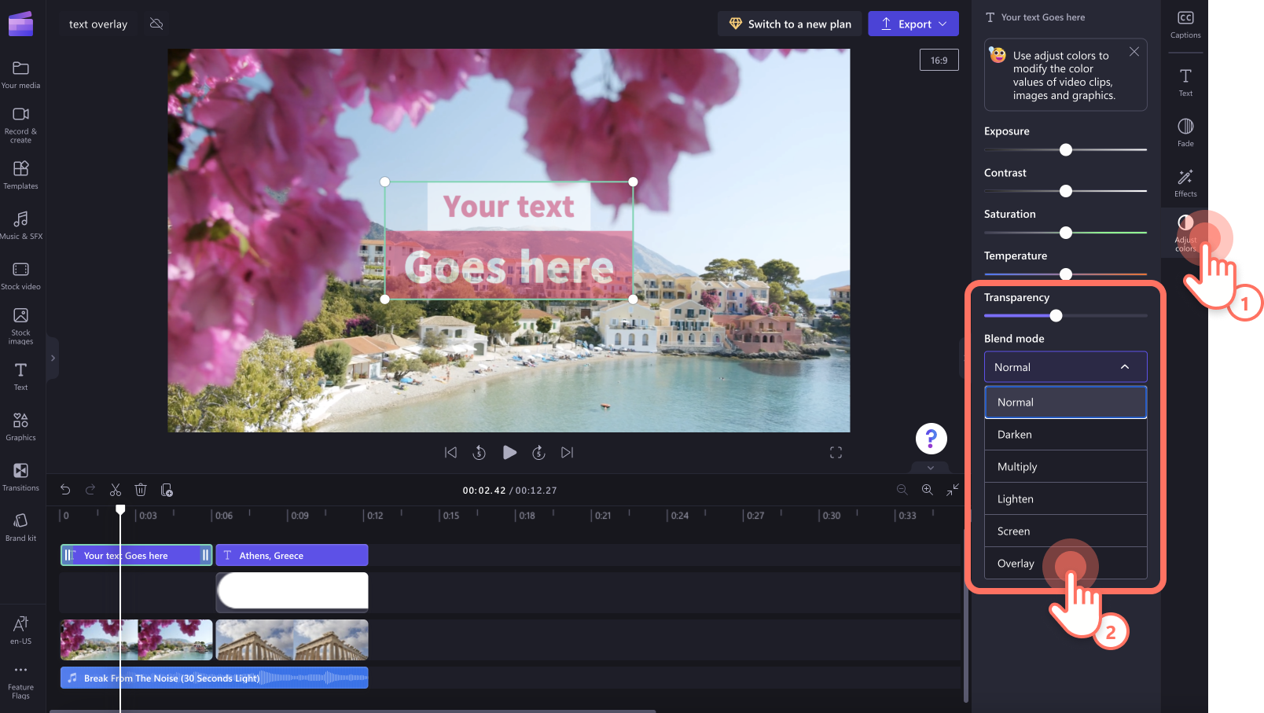Select the Stock video sidebar icon

21,275
